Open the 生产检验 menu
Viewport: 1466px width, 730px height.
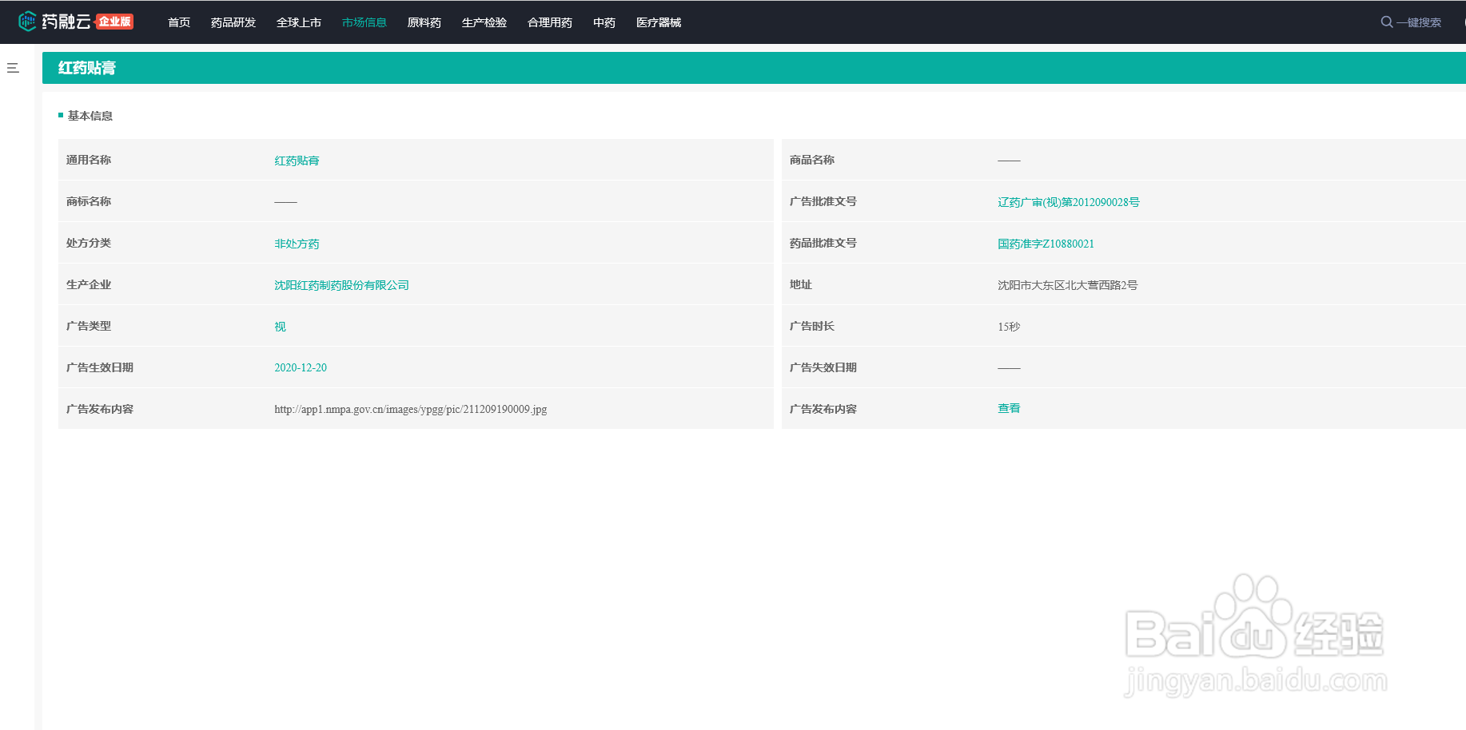coord(484,22)
